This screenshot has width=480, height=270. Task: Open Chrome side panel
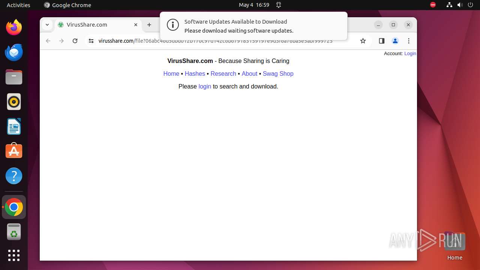pyautogui.click(x=381, y=41)
